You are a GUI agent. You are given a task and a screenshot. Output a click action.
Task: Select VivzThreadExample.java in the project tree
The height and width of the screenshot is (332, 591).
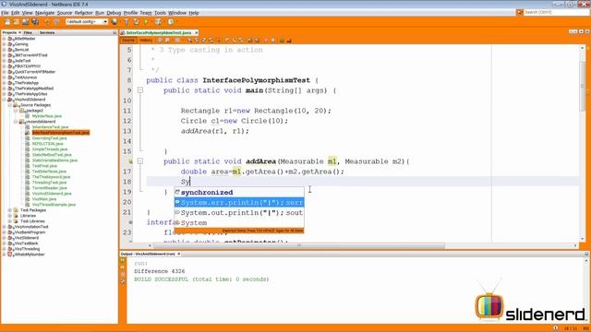pos(54,205)
